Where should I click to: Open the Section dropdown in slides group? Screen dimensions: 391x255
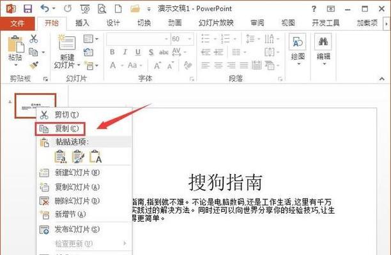pos(91,66)
